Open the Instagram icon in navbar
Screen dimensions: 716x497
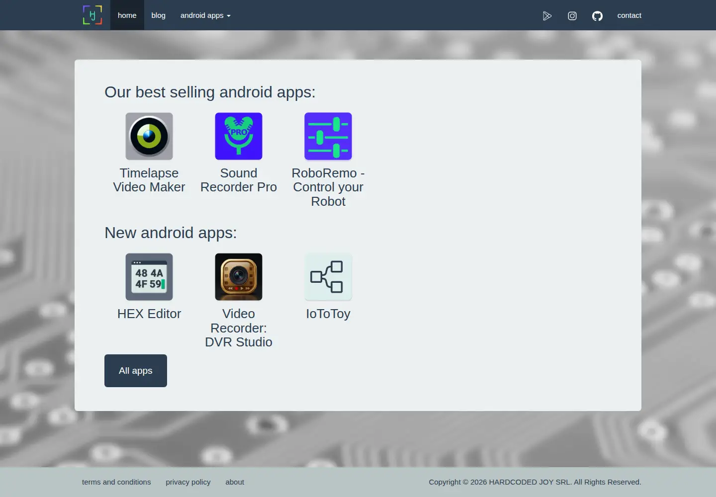click(x=572, y=16)
